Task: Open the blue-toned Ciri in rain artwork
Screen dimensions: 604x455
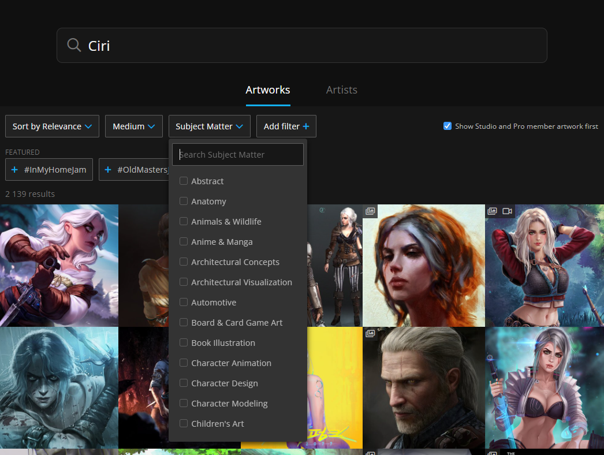Action: (x=59, y=387)
